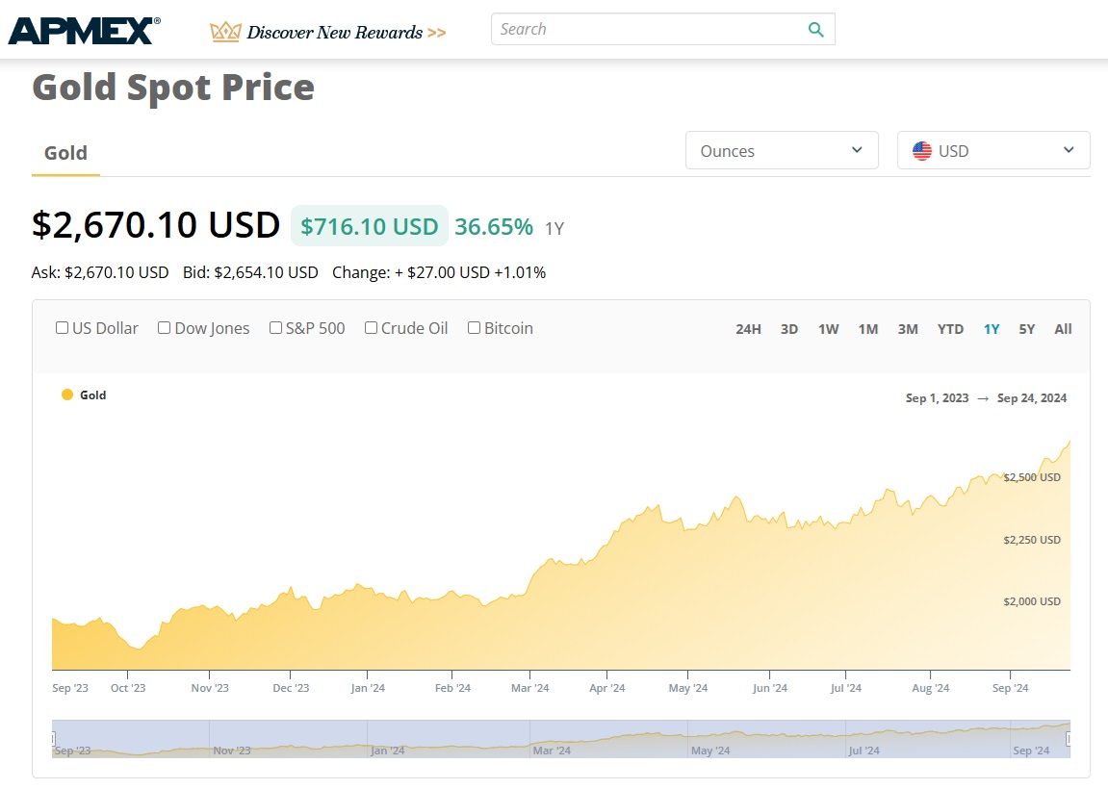Expand the USD currency dropdown
This screenshot has height=789, width=1108.
click(993, 151)
